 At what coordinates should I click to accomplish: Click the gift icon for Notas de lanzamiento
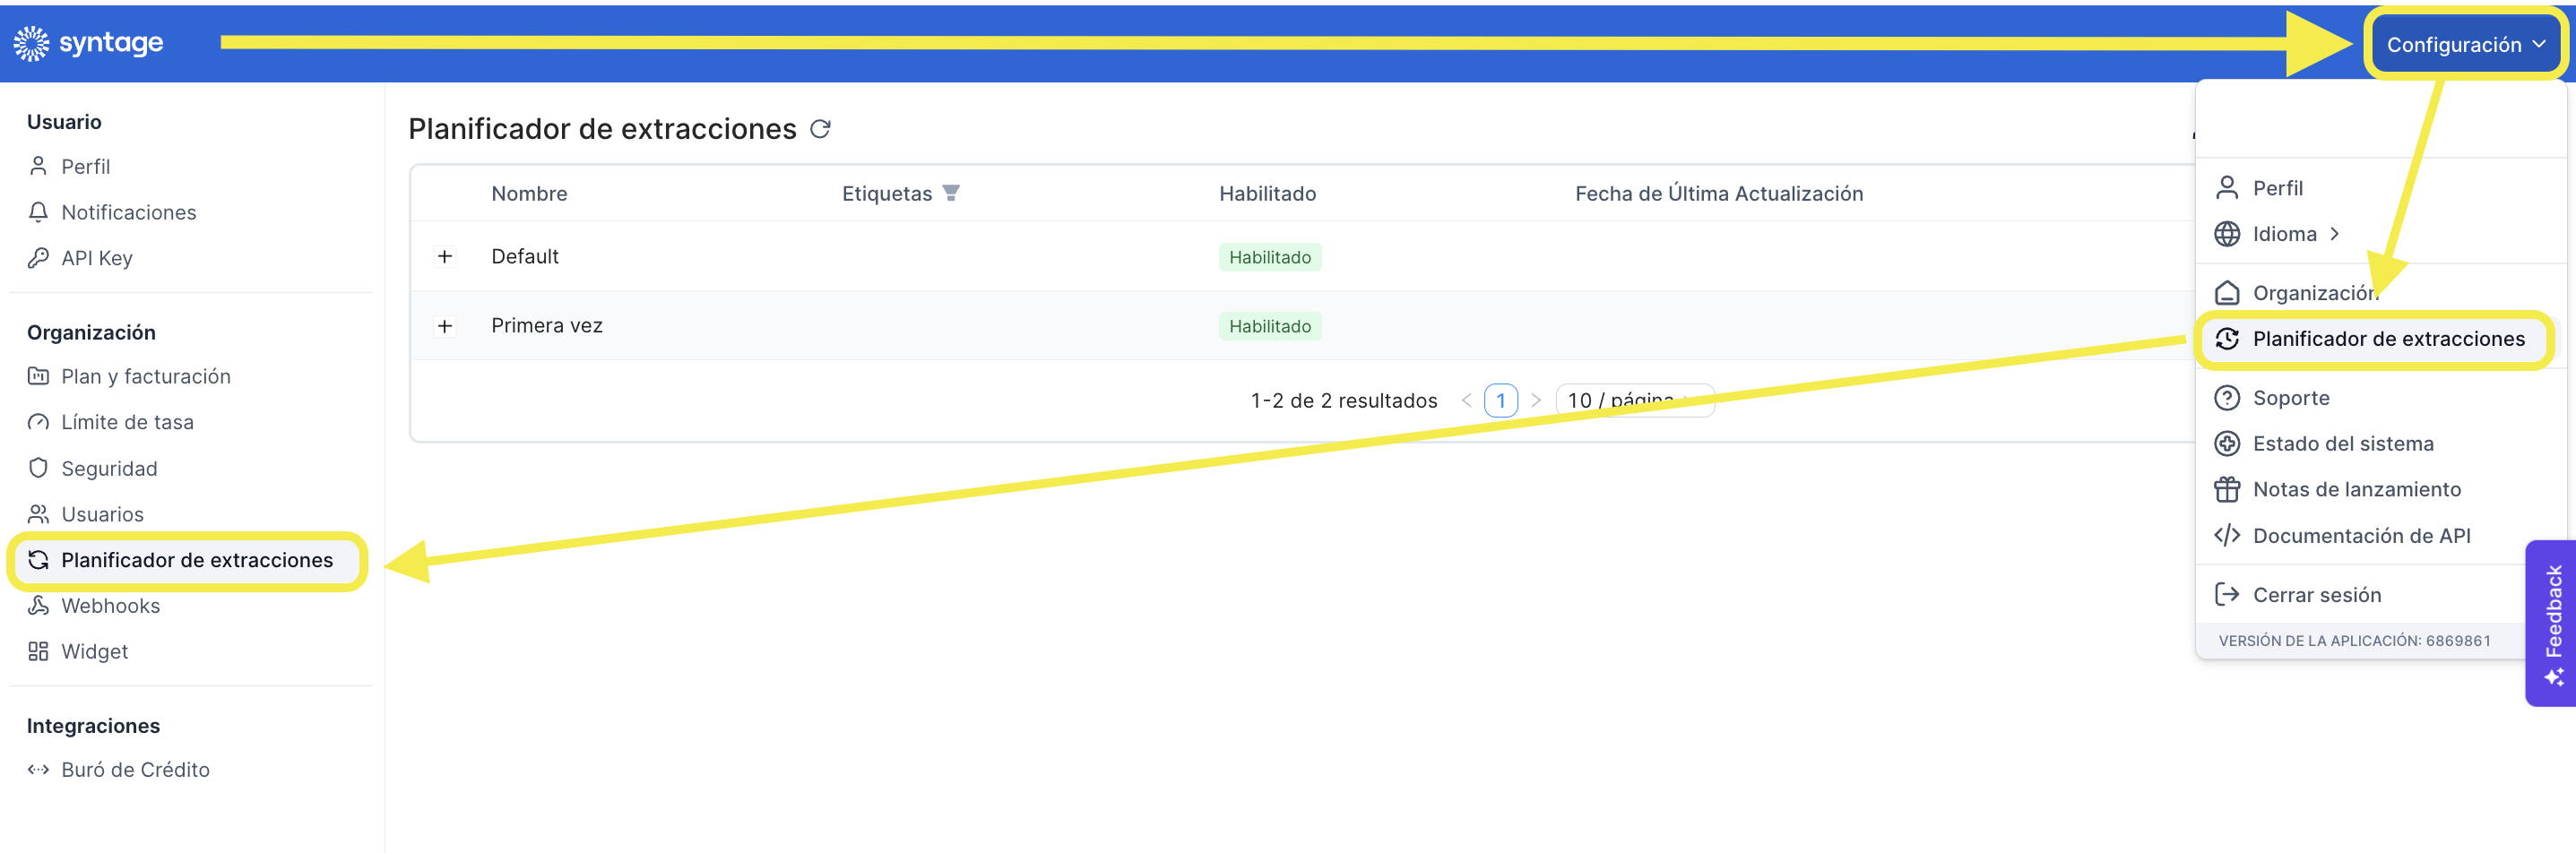[x=2227, y=490]
